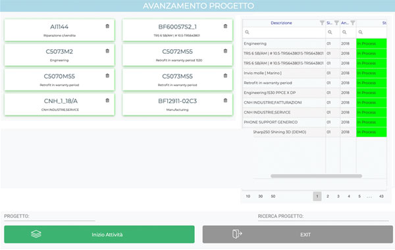Go to page 1 of the table
This screenshot has height=250, width=395.
click(x=317, y=196)
